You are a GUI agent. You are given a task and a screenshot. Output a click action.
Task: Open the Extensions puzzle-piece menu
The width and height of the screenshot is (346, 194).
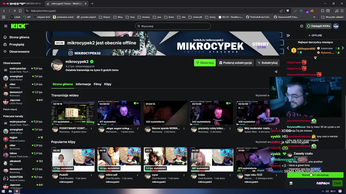coord(322,11)
